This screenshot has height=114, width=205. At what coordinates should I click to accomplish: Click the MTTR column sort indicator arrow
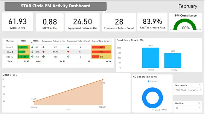point(32,43)
